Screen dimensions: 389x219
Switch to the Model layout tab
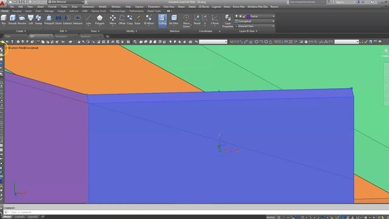(x=7, y=217)
